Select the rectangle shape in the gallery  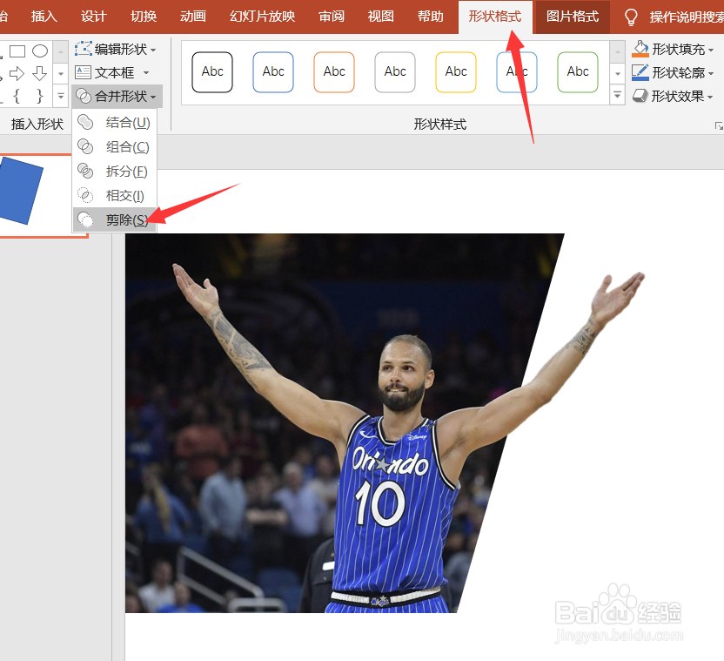17,51
